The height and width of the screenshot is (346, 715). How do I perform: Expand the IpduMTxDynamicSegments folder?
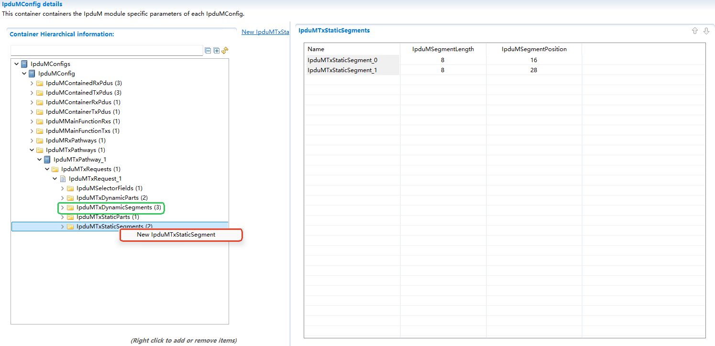point(63,207)
